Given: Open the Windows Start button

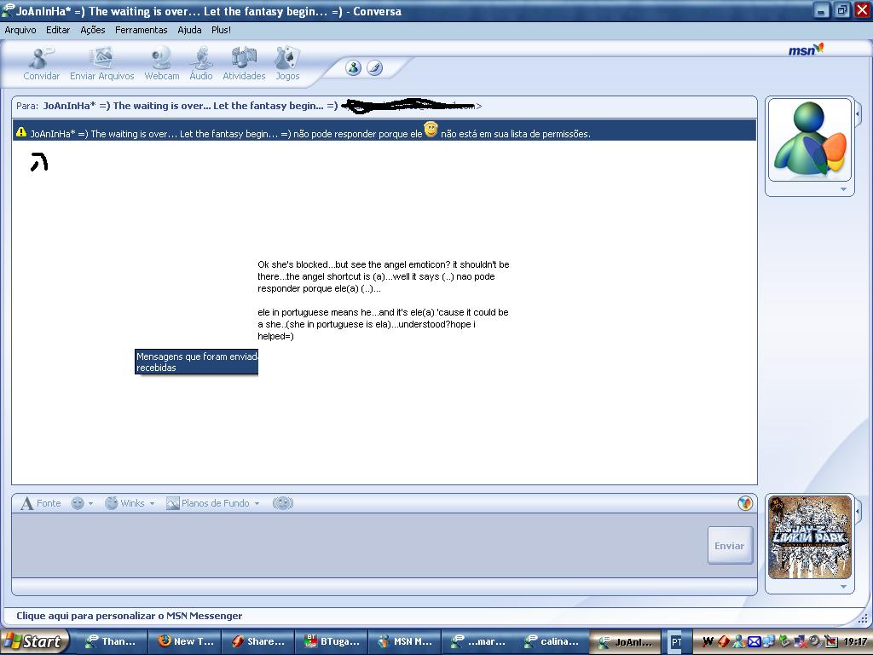Looking at the screenshot, I should point(32,642).
